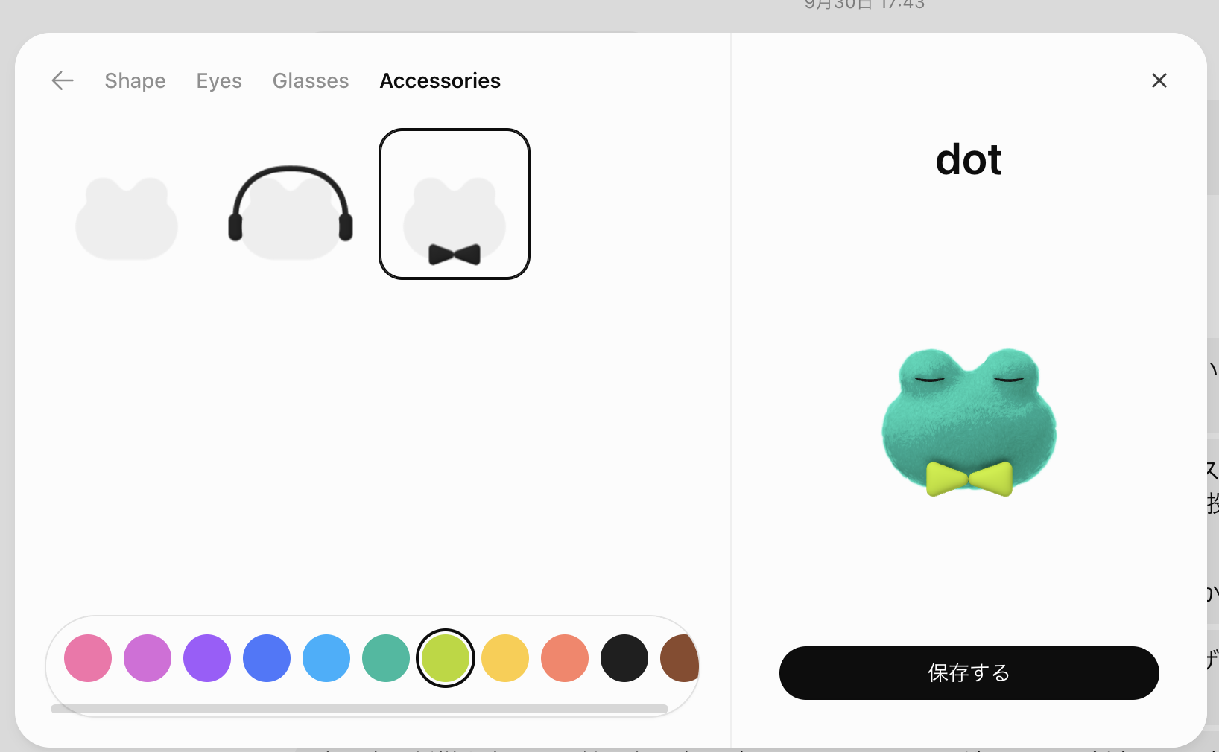Switch to the Shape tab
Image resolution: width=1219 pixels, height=752 pixels.
135,80
